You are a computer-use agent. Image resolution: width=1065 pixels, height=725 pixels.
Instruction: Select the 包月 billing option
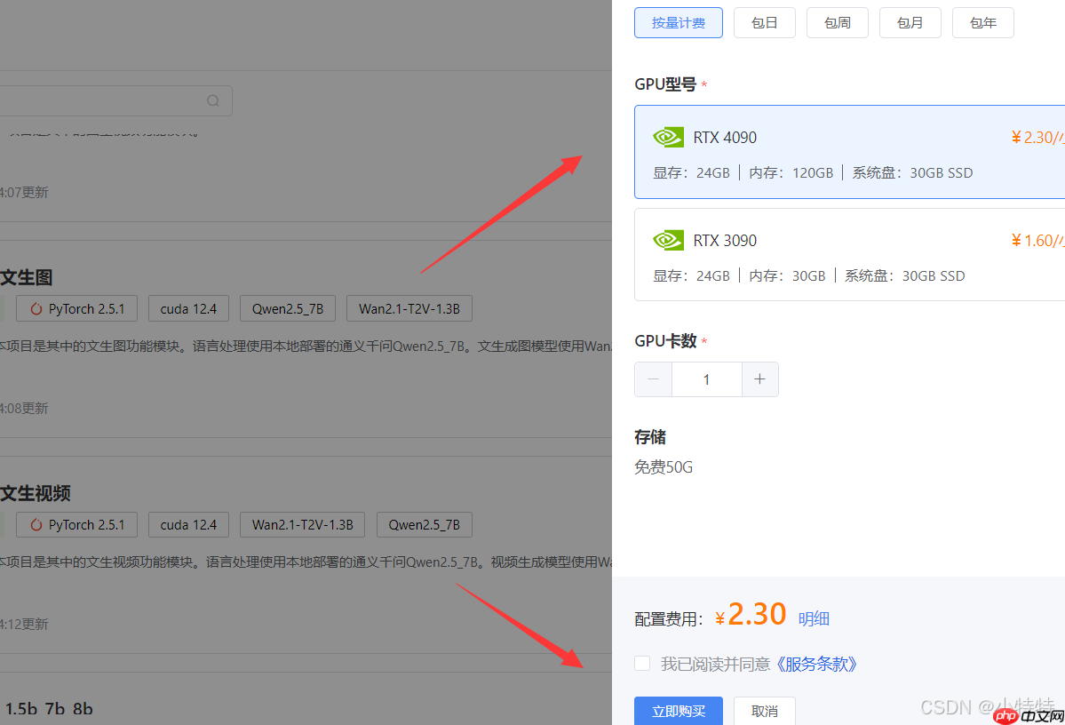coord(910,23)
